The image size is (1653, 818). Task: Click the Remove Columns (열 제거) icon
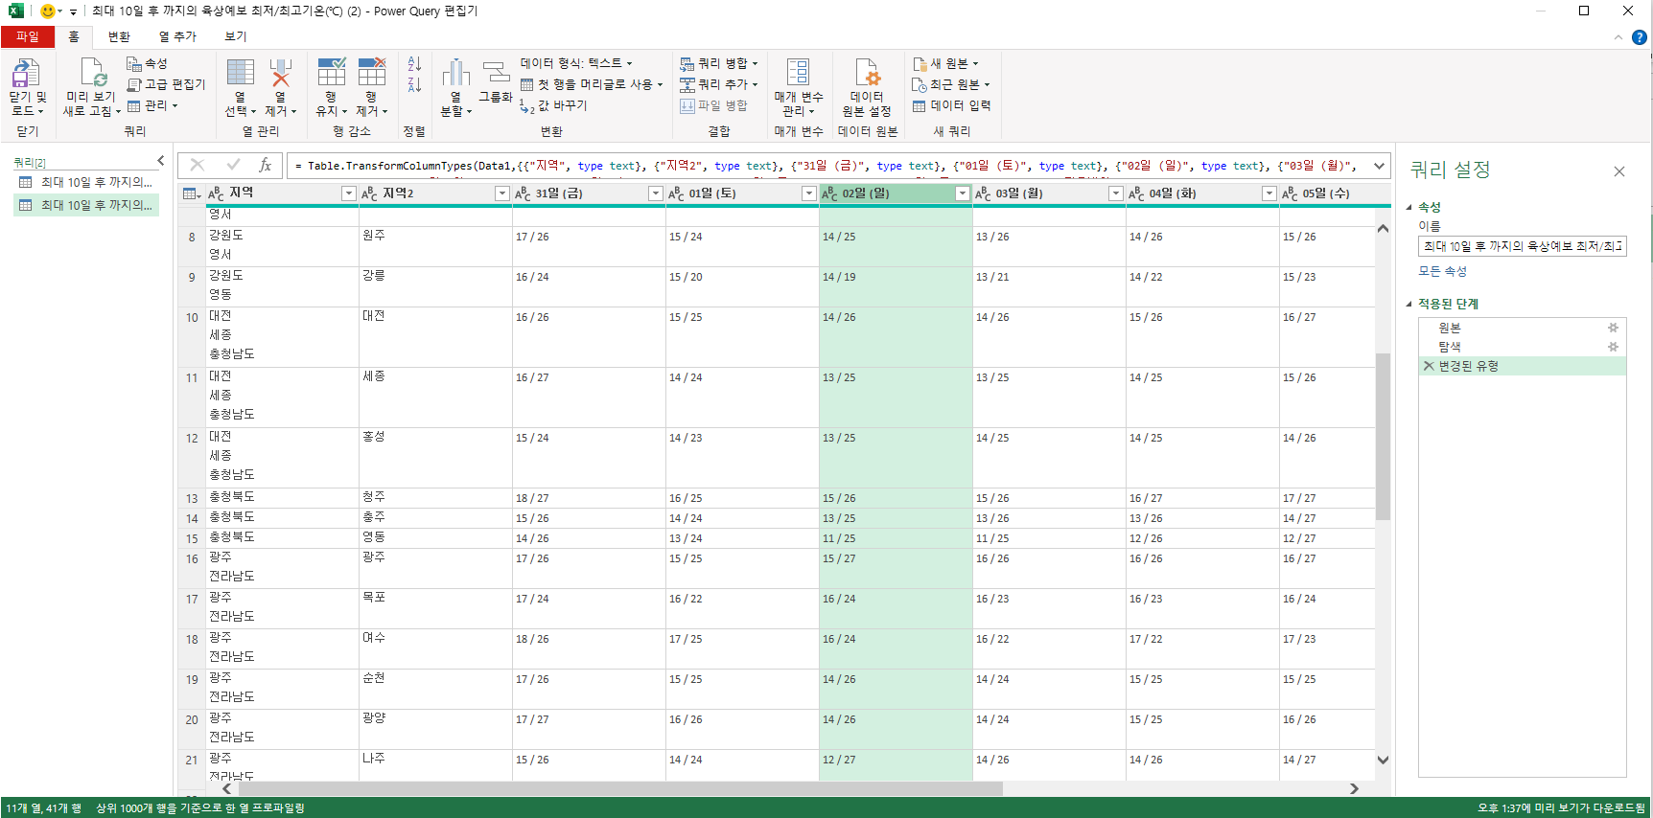(280, 73)
